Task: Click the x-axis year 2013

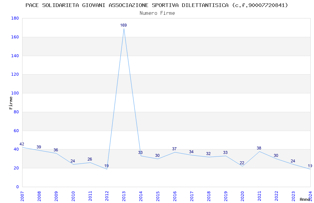Action: (x=124, y=196)
